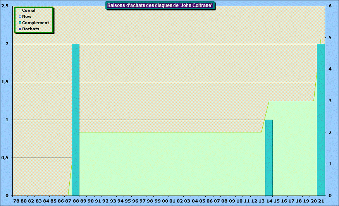Select the 'Complement' legend label
The image size is (339, 206).
tap(36, 22)
